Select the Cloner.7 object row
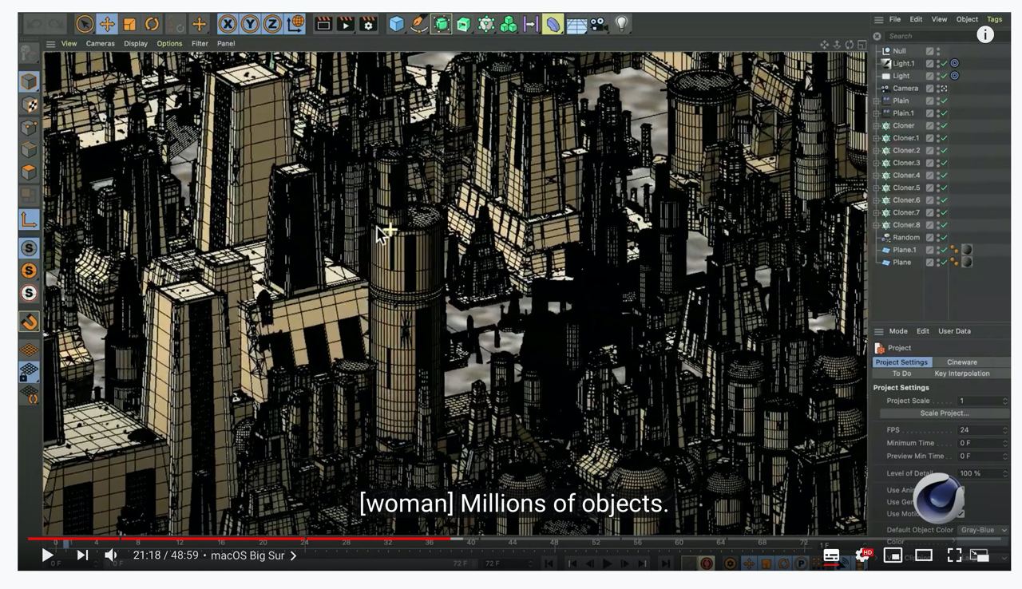 [906, 213]
